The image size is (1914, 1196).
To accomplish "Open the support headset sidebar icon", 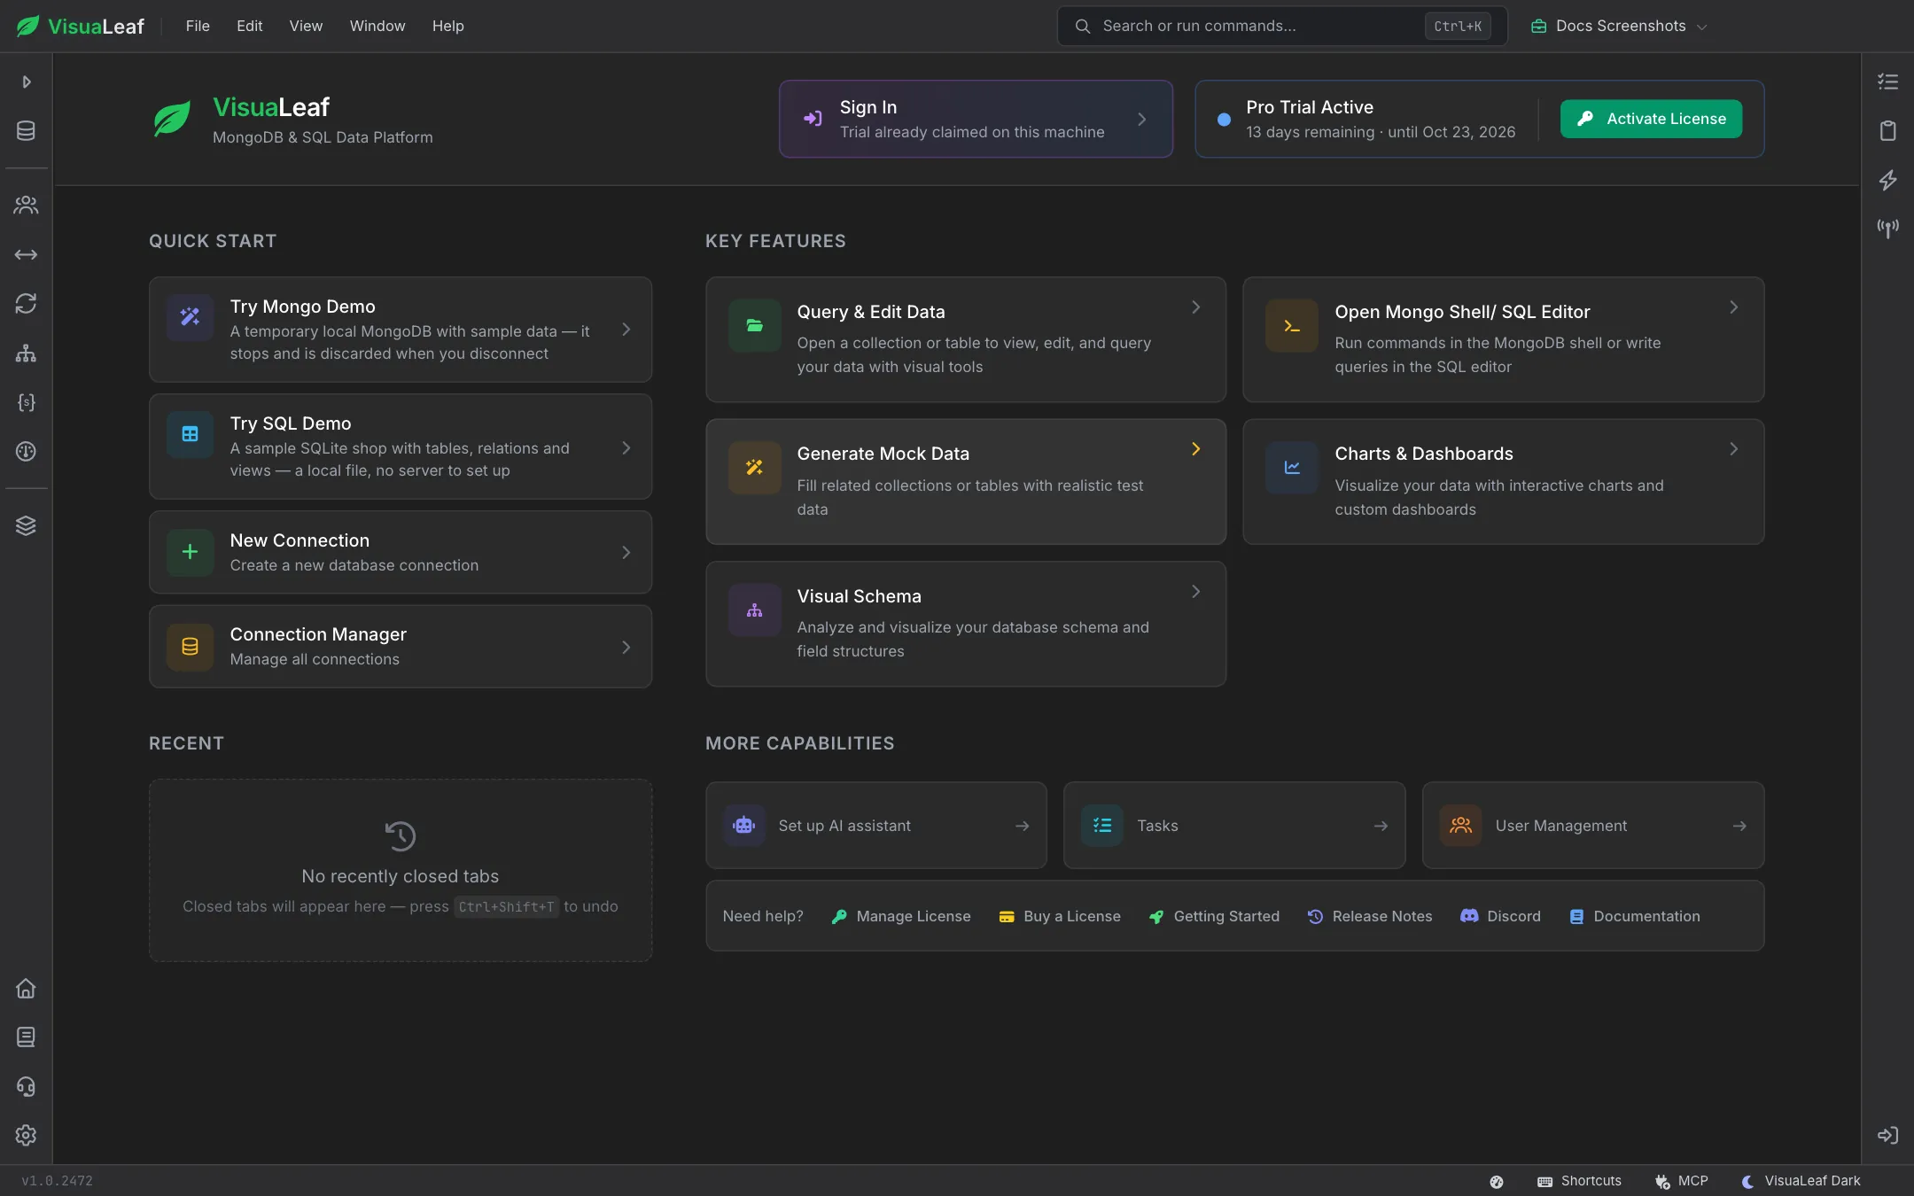I will pos(26,1086).
